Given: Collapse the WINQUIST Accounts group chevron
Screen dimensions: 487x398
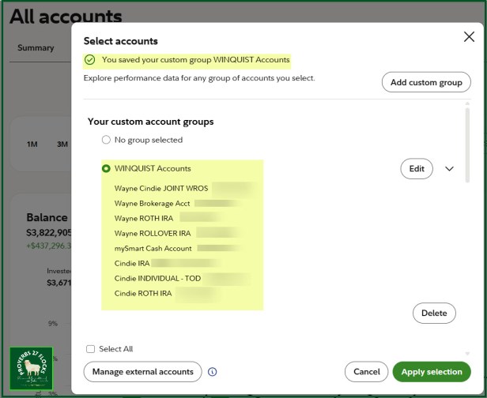Looking at the screenshot, I should pos(449,169).
